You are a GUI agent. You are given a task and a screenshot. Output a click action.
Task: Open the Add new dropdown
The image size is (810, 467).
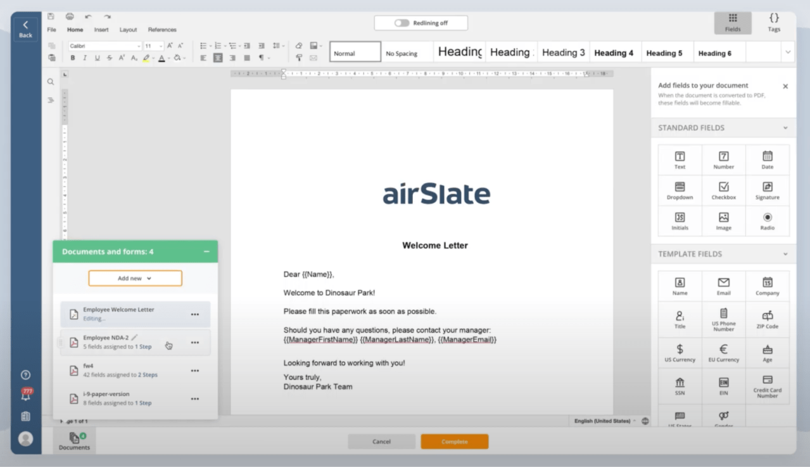tap(135, 278)
